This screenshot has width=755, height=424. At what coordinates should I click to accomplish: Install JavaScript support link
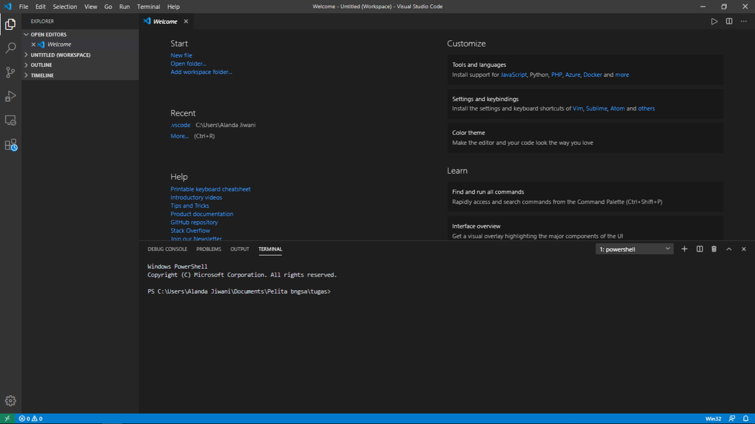point(514,75)
